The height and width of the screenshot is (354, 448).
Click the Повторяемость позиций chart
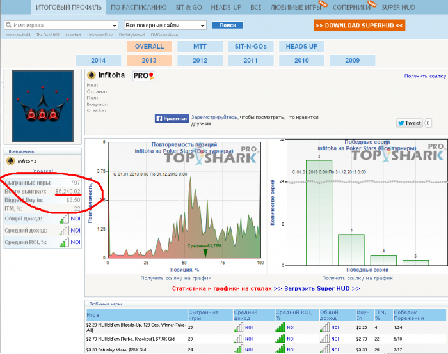pos(176,206)
